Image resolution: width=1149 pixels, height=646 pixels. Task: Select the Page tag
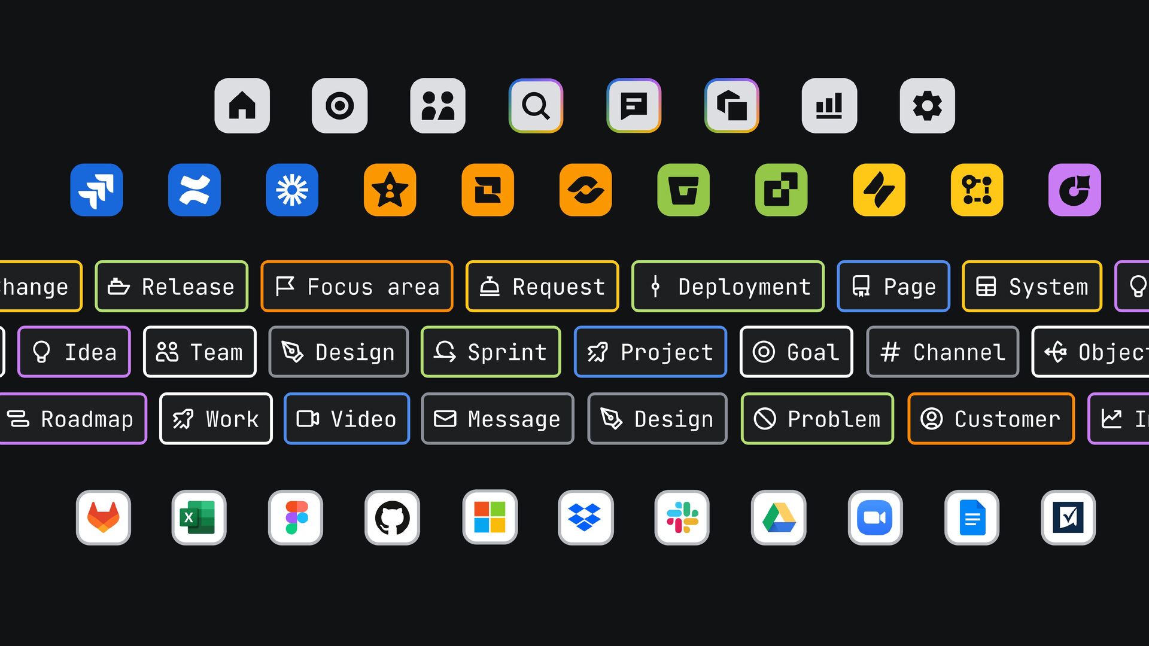click(x=893, y=287)
